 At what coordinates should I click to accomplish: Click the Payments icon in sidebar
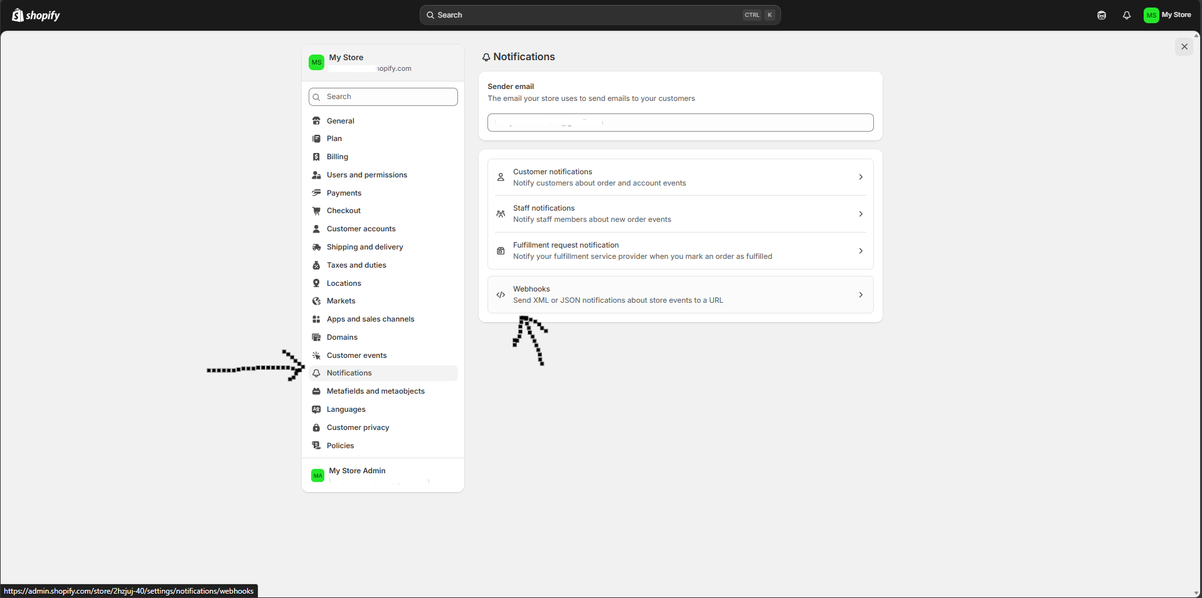coord(317,193)
